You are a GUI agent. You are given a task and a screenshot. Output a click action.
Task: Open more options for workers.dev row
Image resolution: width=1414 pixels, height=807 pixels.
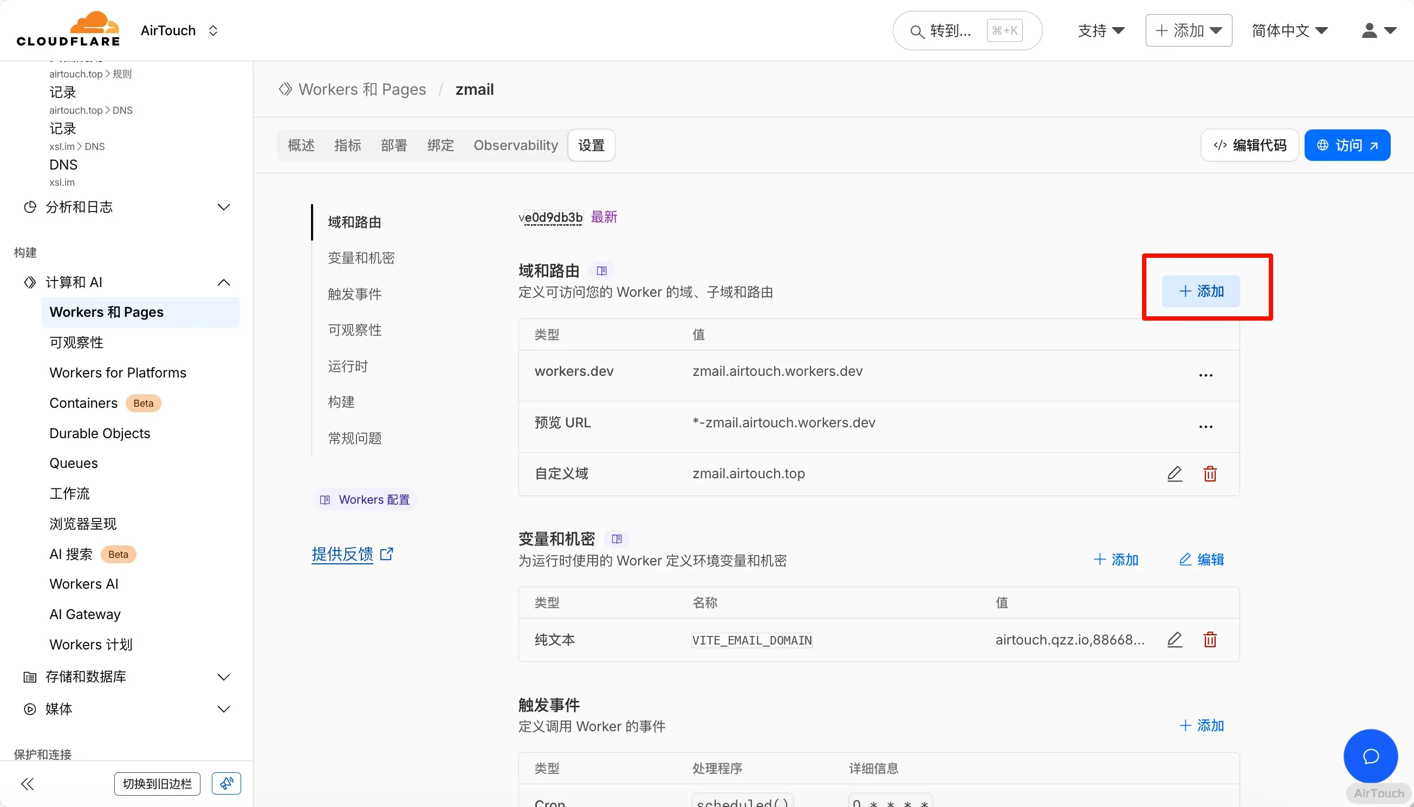pos(1205,375)
